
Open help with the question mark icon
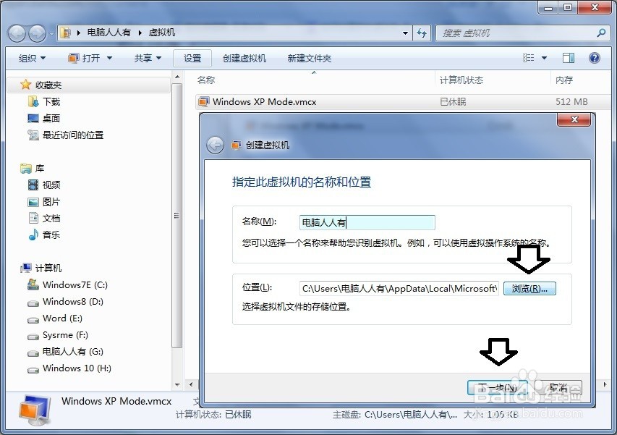(x=594, y=58)
